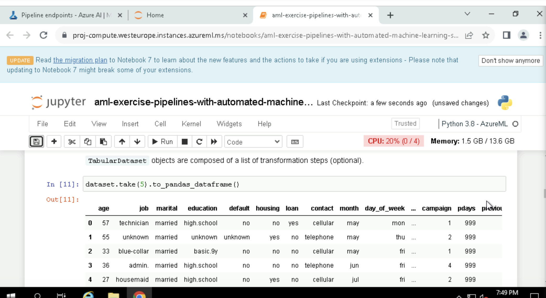Open the tab search chevron
Viewport: 546px width, 298px height.
point(467,14)
